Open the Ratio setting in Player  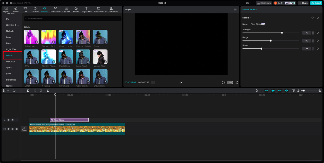coord(230,83)
